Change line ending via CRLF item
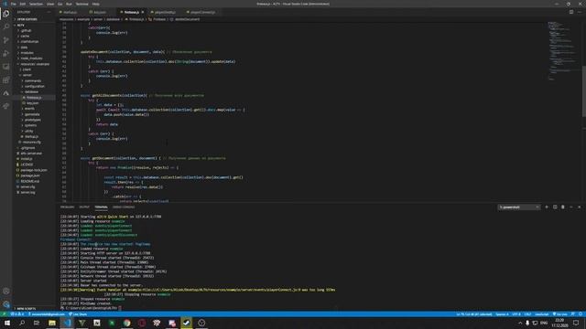The image size is (586, 329). pos(527,314)
